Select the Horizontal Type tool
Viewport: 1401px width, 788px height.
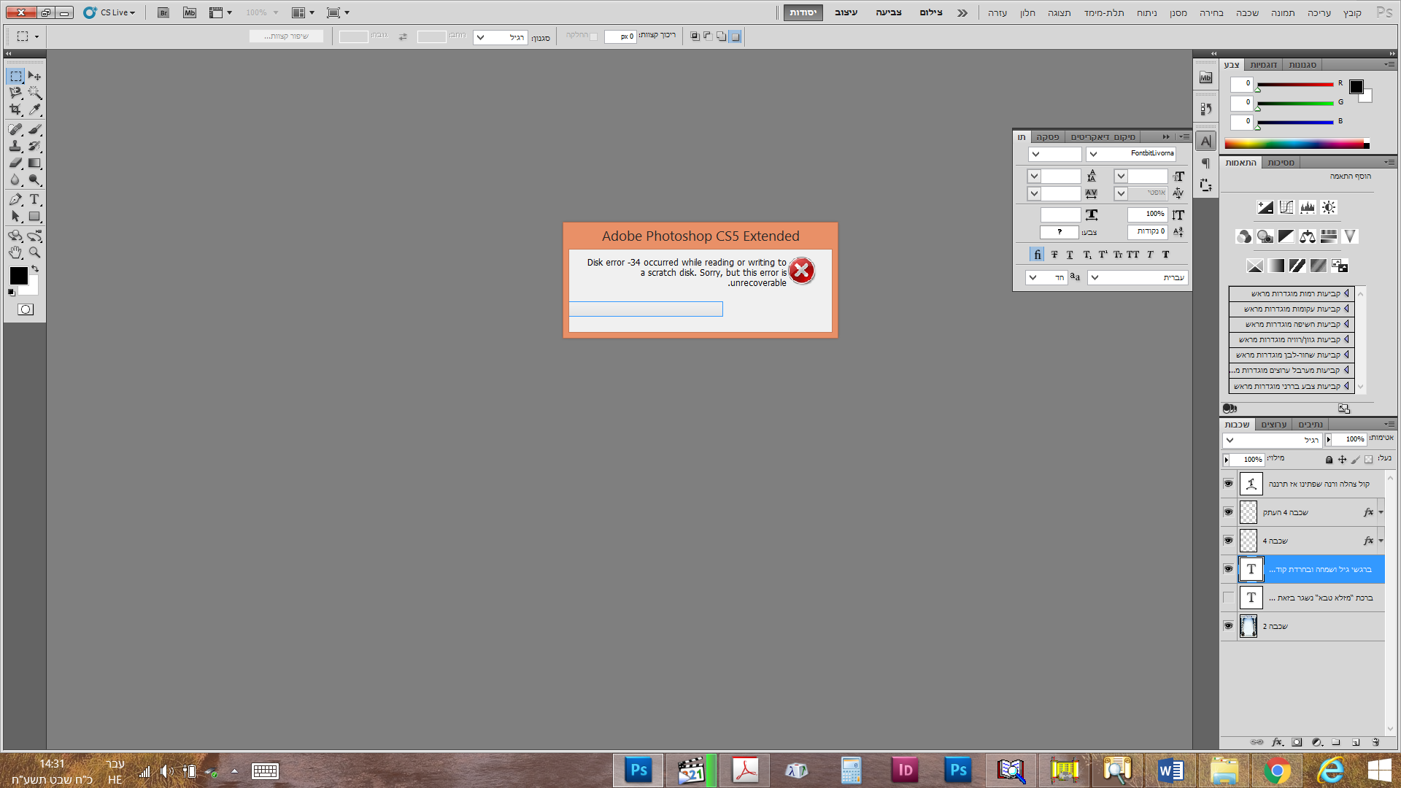click(34, 199)
